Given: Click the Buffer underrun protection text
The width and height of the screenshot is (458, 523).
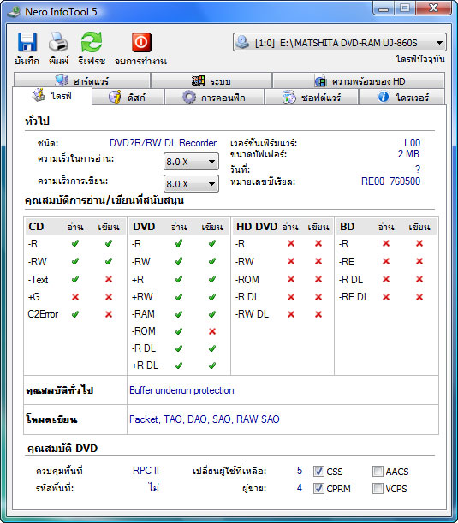Looking at the screenshot, I should point(181,390).
